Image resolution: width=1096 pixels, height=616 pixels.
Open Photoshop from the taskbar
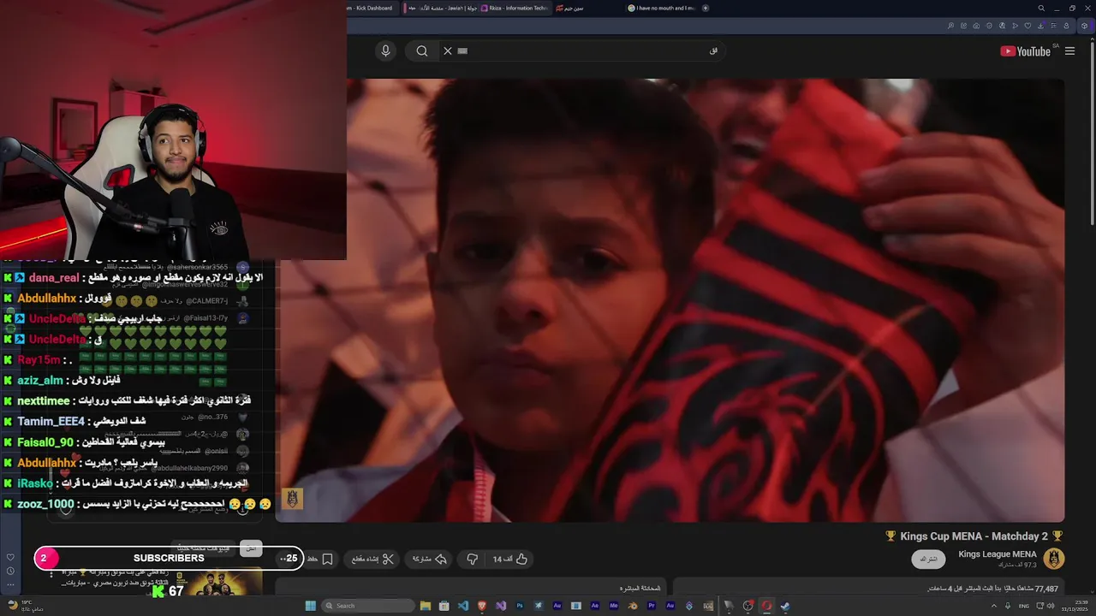pos(520,606)
